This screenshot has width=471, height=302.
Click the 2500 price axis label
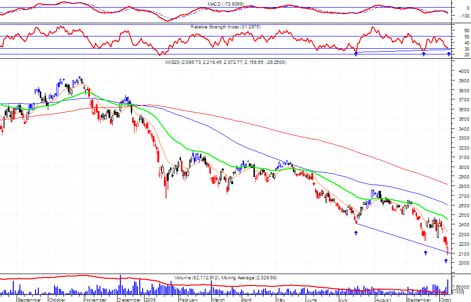464,215
